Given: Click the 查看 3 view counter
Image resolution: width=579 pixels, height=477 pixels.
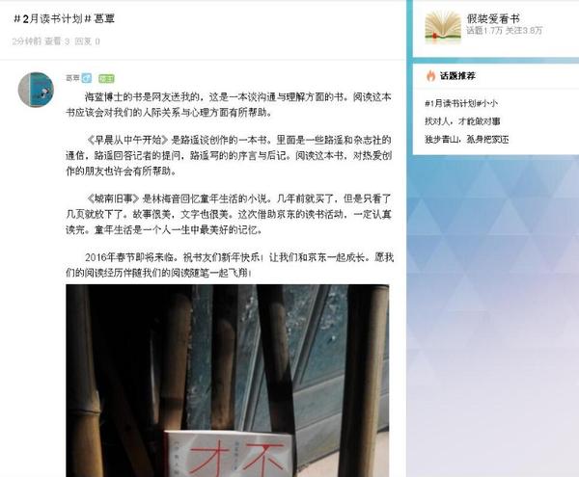Looking at the screenshot, I should [57, 41].
